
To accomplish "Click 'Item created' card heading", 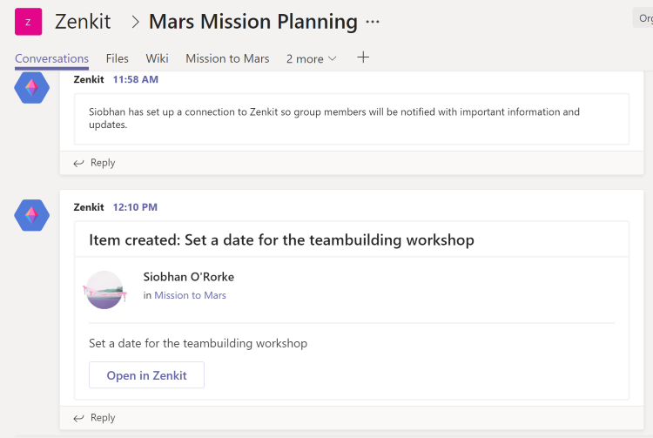I will click(281, 240).
